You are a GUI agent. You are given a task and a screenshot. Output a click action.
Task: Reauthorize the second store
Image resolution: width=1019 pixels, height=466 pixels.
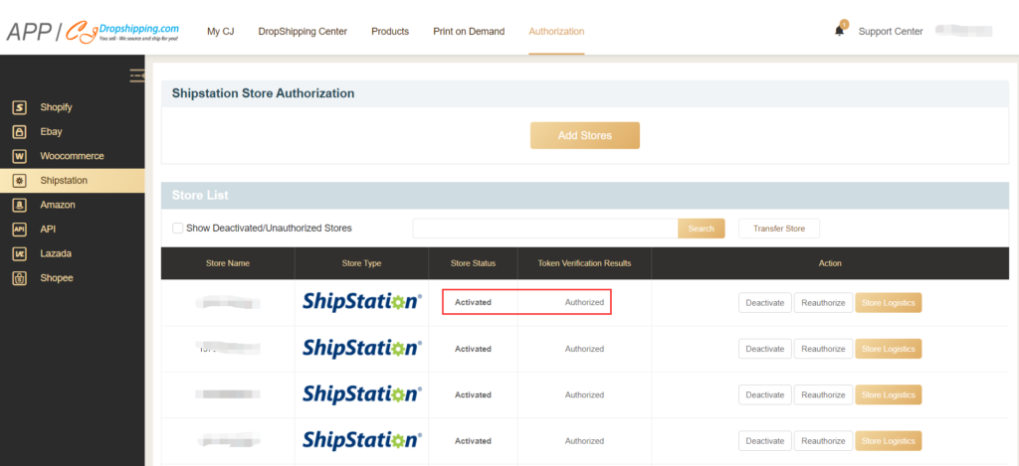[823, 349]
